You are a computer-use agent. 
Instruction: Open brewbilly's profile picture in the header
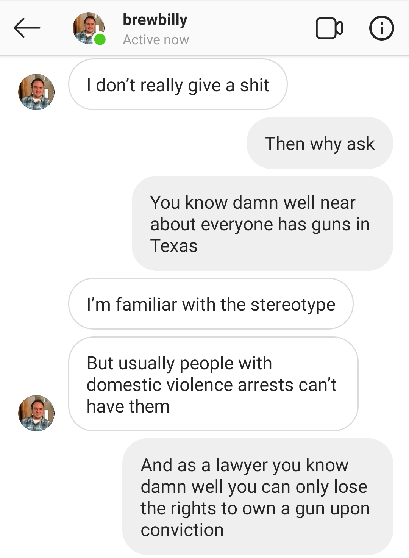pos(89,28)
